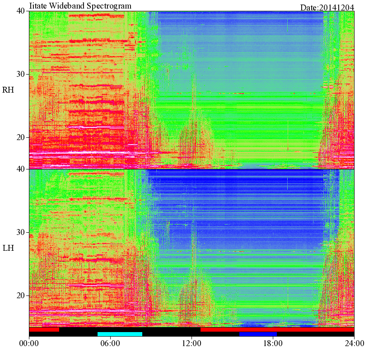Click the long red bar on the strip's right side
The image size is (383, 347).
[277, 329]
